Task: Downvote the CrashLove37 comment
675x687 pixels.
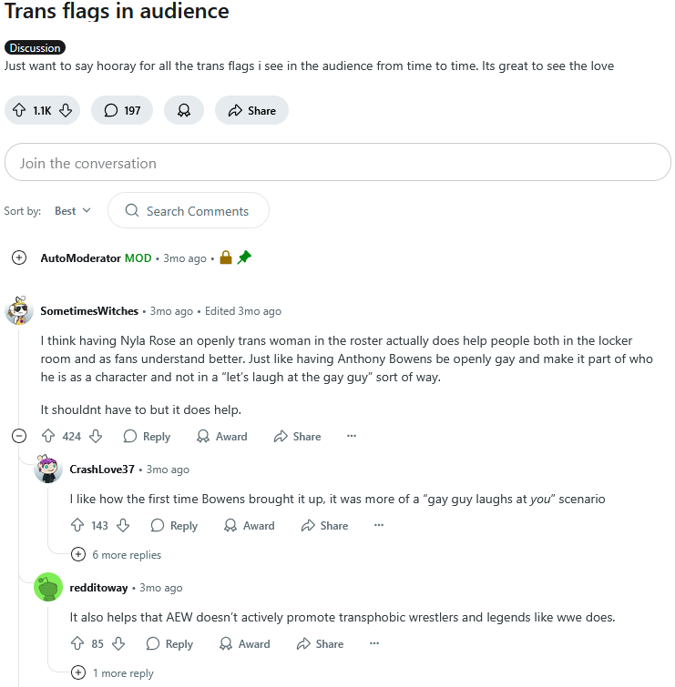Action: point(123,525)
